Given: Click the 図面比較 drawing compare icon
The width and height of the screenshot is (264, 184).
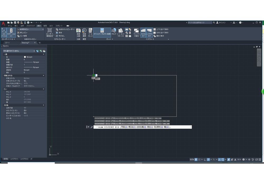Looking at the screenshot, I should [78, 33].
